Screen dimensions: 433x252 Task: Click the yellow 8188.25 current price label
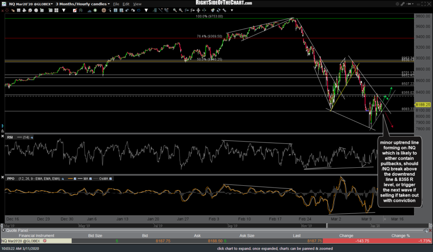(x=423, y=105)
